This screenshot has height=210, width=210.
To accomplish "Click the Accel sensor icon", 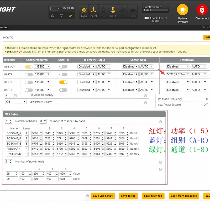I will click(93, 10).
